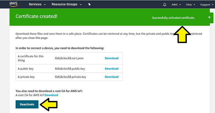Select filename 6db2e3ec68.public.key text
The height and width of the screenshot is (113, 215).
click(70, 69)
